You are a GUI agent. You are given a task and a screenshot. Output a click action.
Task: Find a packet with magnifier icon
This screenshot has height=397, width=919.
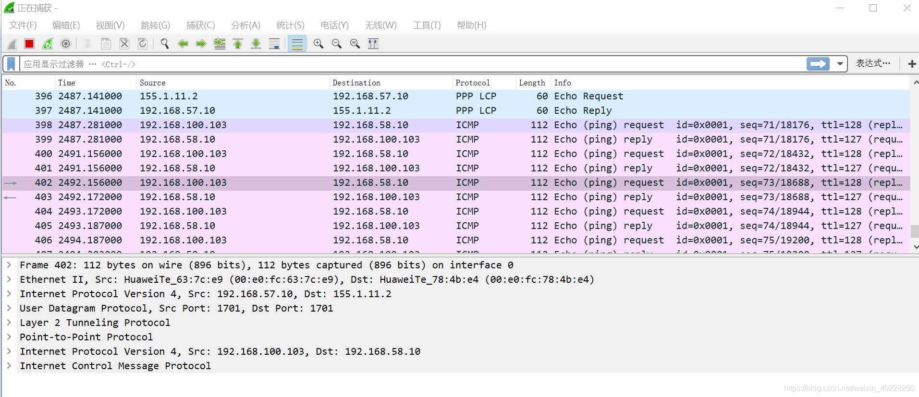[x=165, y=44]
